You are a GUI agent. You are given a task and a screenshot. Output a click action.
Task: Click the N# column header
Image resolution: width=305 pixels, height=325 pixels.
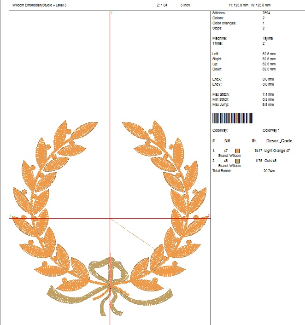pos(227,141)
